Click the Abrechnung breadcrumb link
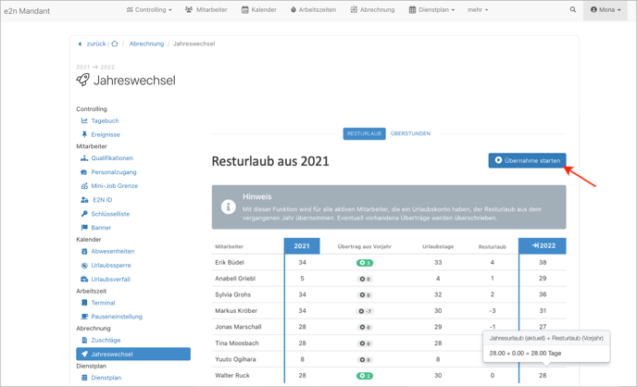The image size is (637, 387). pos(146,44)
